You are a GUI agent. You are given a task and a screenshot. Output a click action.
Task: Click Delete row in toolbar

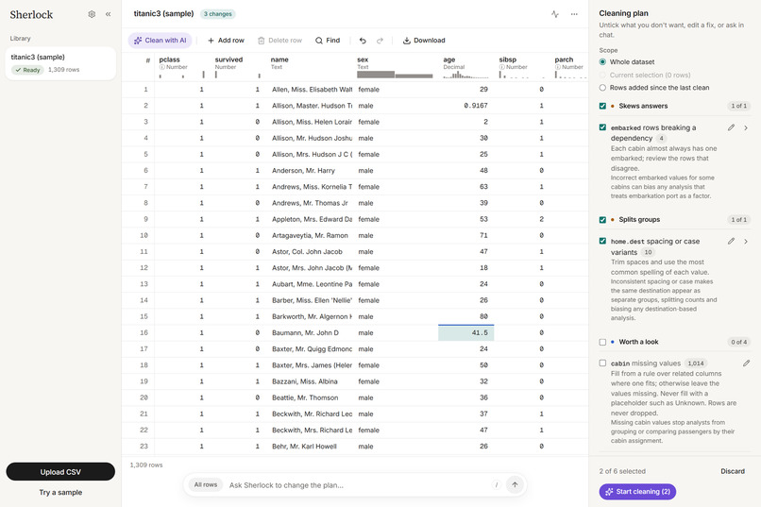279,41
